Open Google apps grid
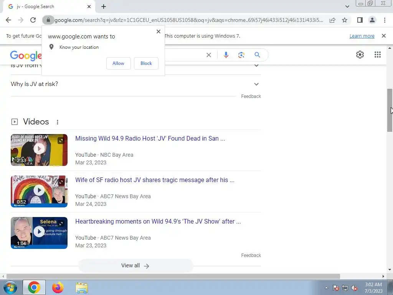Viewport: 393px width, 295px height. pos(378,55)
